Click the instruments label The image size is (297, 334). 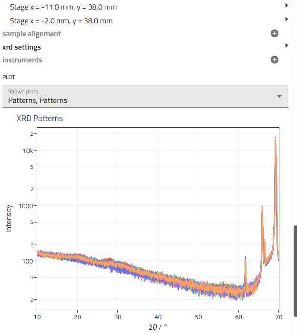[22, 60]
